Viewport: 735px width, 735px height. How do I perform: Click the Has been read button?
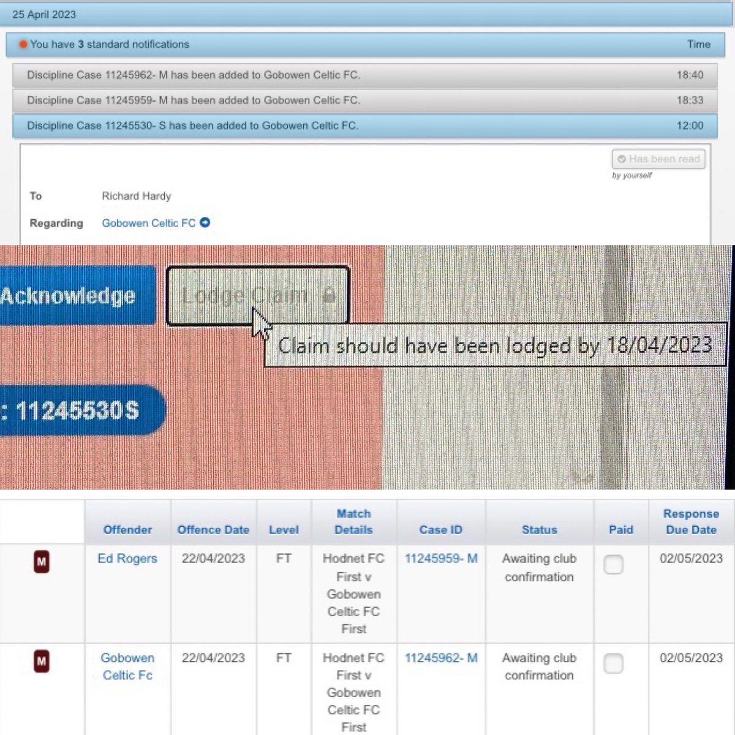click(x=658, y=159)
